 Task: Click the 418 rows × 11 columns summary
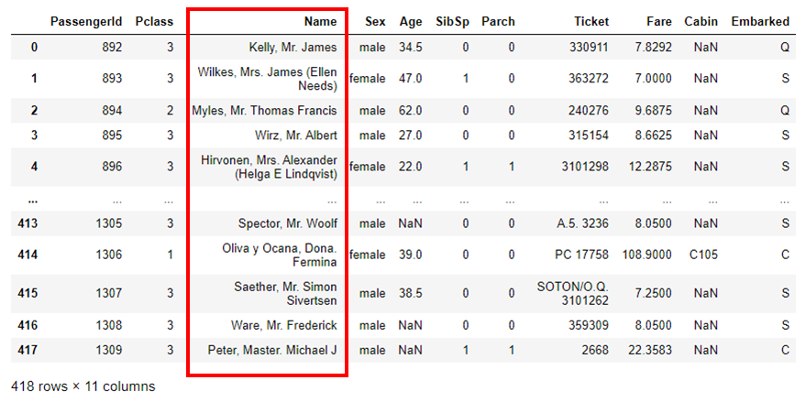click(x=83, y=386)
